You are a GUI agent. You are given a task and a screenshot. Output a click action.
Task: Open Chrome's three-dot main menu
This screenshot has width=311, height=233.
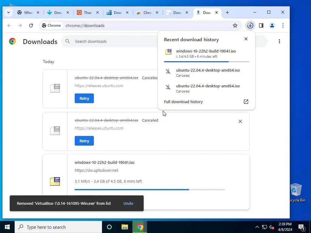283,25
